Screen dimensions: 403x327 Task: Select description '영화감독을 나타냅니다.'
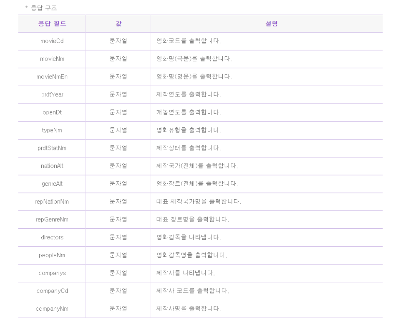(x=189, y=237)
